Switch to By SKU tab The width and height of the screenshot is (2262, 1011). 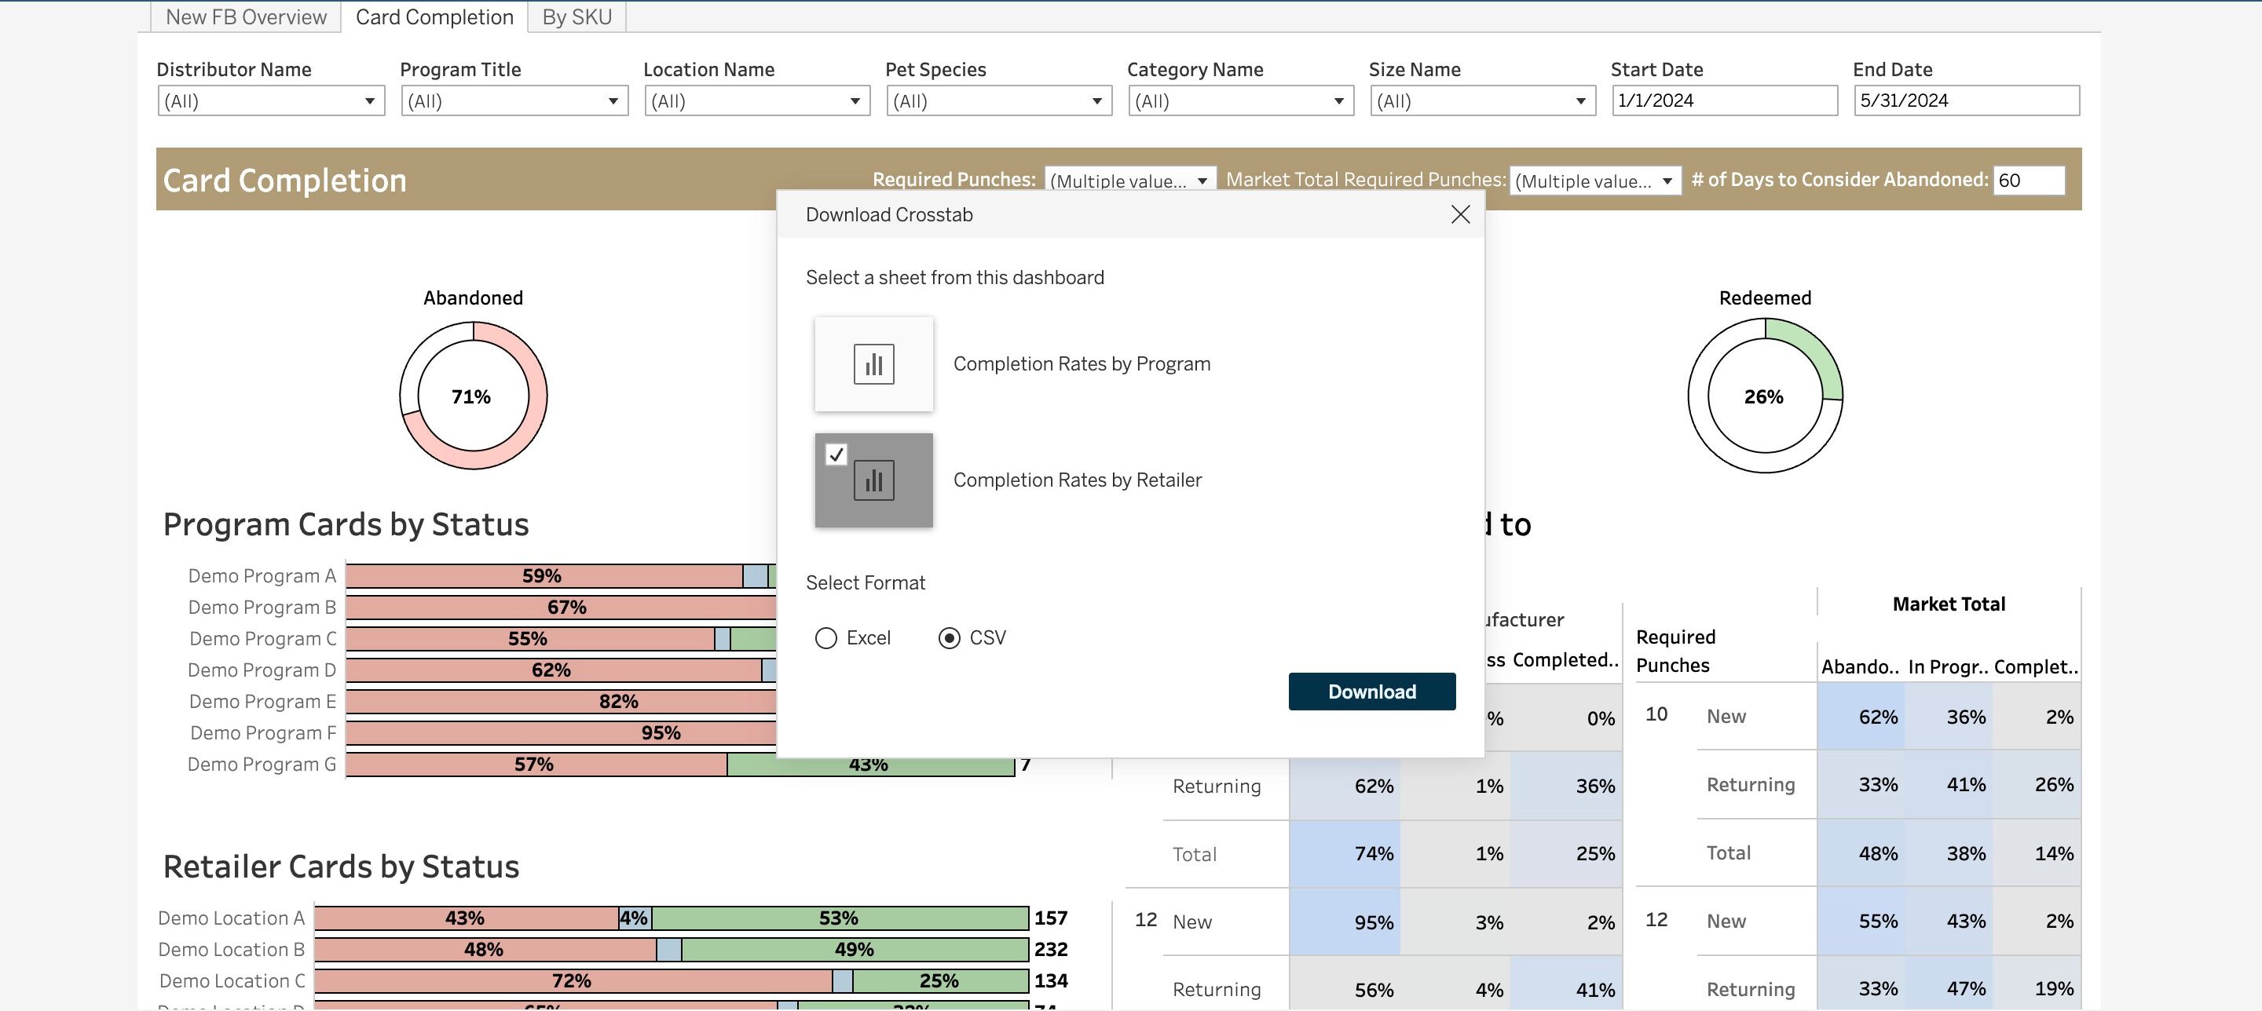point(576,16)
